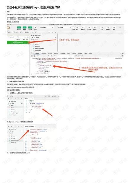Click the search icon in second screenshot tree toolbar

click(12, 99)
